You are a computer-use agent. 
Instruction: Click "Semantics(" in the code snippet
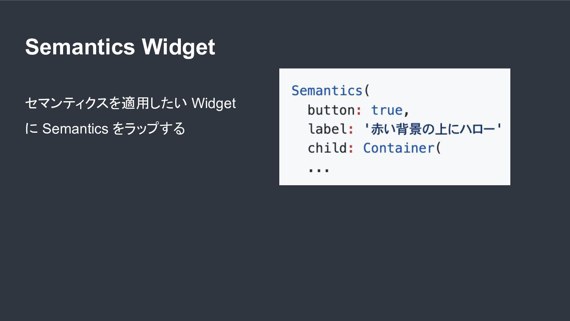click(x=330, y=91)
